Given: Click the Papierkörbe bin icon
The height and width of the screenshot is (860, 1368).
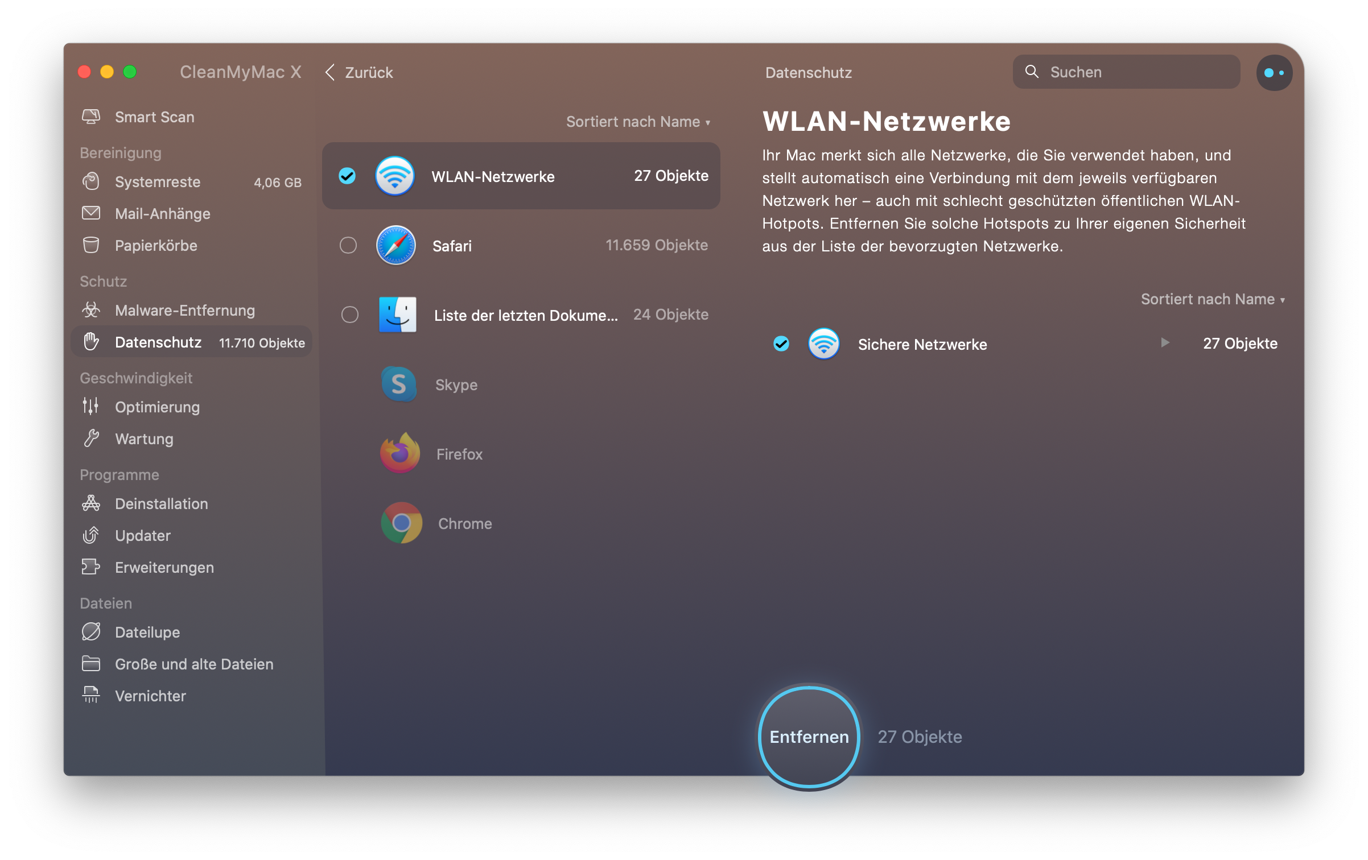Looking at the screenshot, I should (x=91, y=245).
